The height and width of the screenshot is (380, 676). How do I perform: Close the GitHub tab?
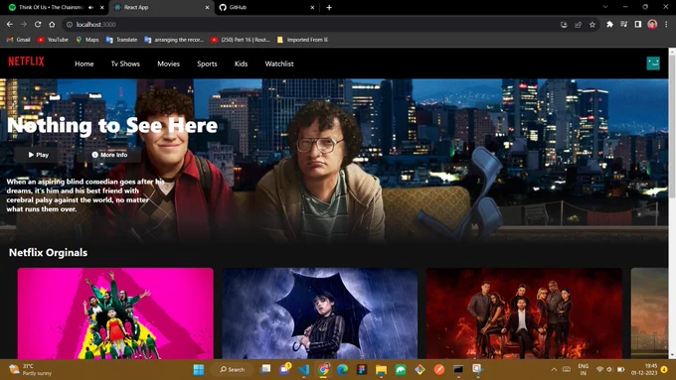point(312,7)
